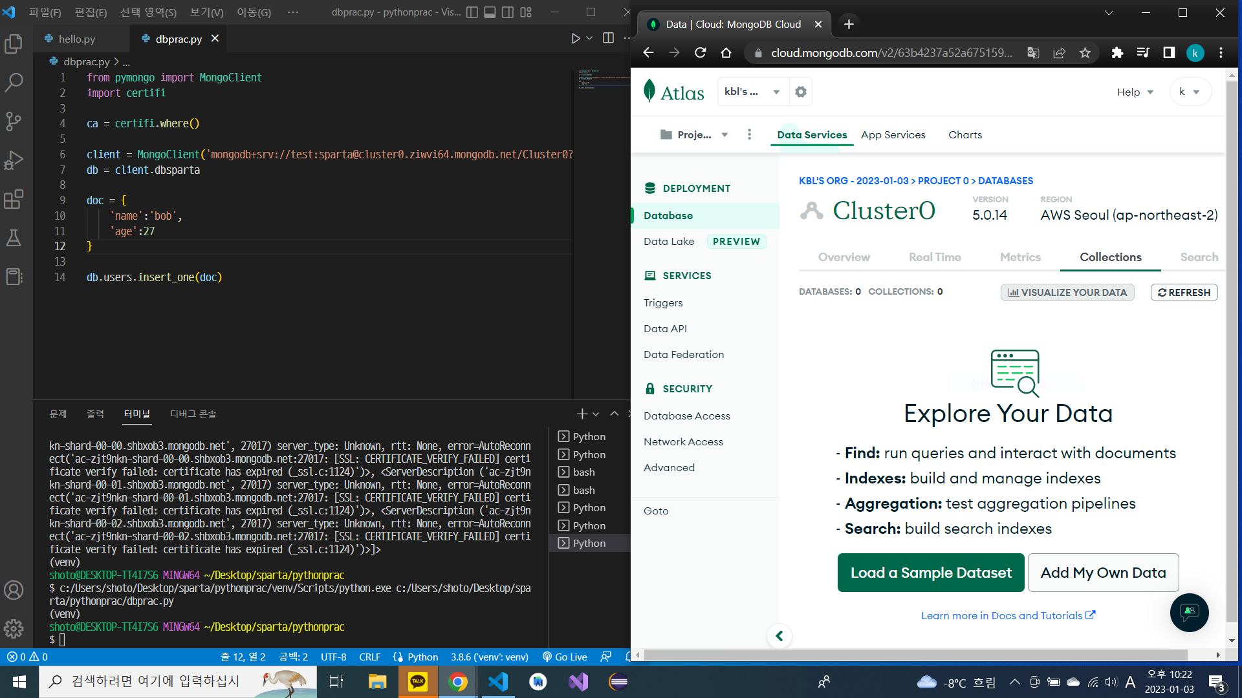Viewport: 1242px width, 698px height.
Task: Open the user k account dropdown
Action: [1190, 92]
